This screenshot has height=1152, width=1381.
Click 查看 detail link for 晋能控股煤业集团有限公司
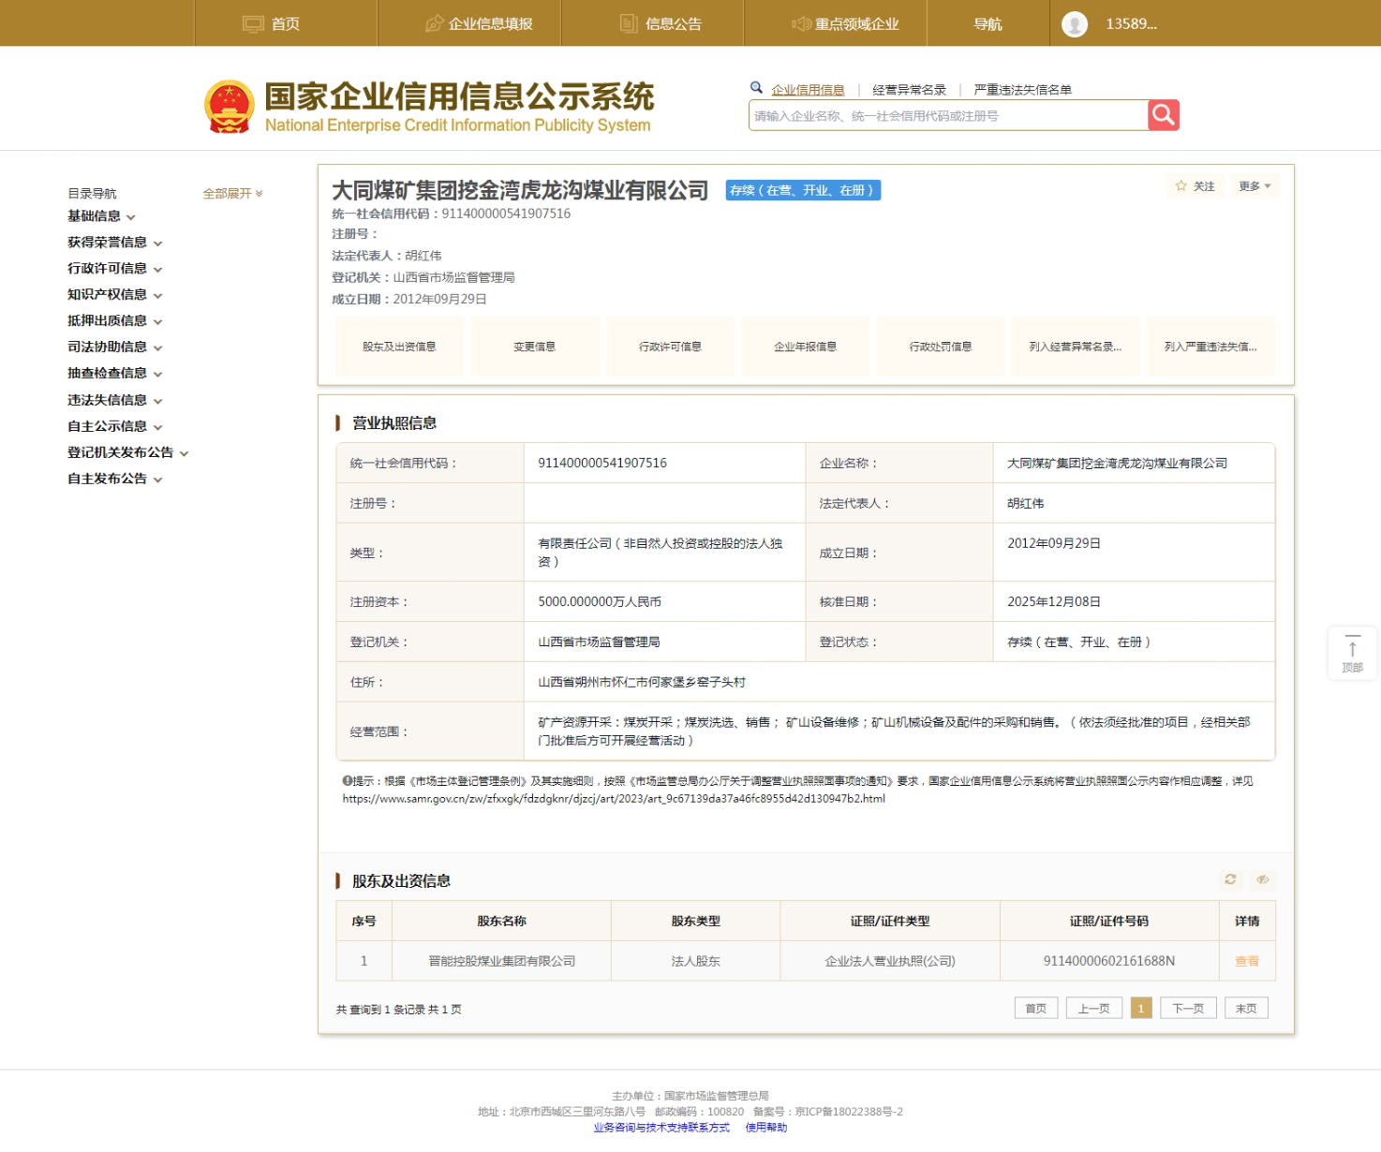pyautogui.click(x=1247, y=961)
